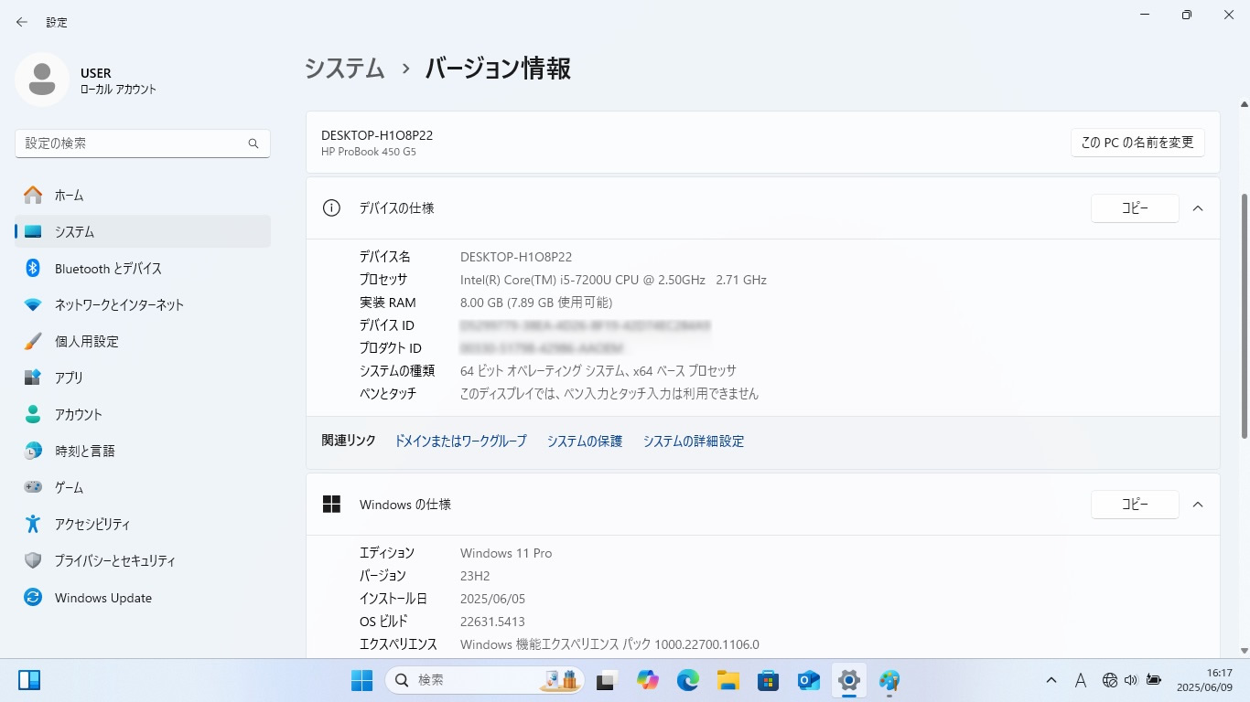Open the widgets panel on taskbar
The image size is (1250, 702).
pyautogui.click(x=29, y=680)
